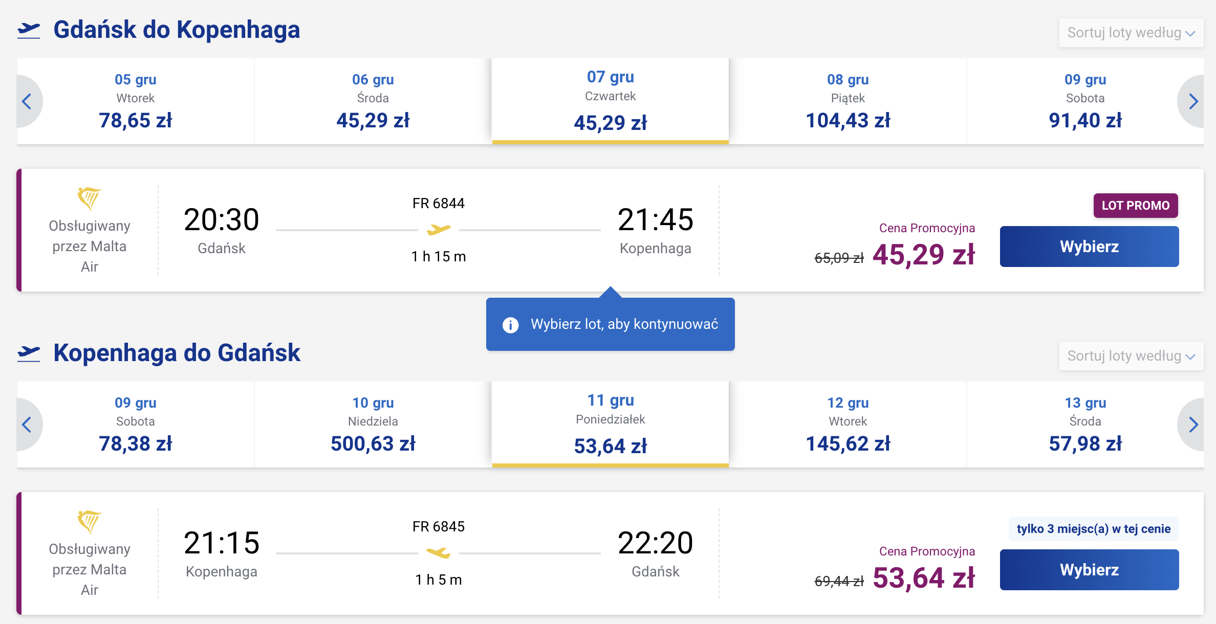Select the 10 gru Niedziela return date
Screen dimensions: 1216x624
point(373,425)
